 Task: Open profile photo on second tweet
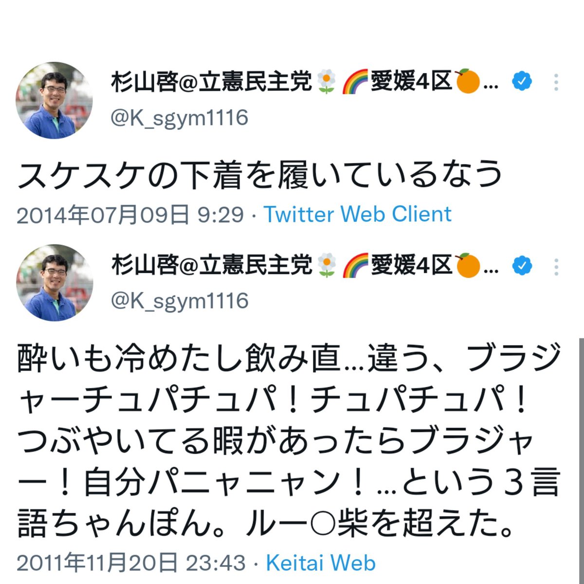(54, 283)
